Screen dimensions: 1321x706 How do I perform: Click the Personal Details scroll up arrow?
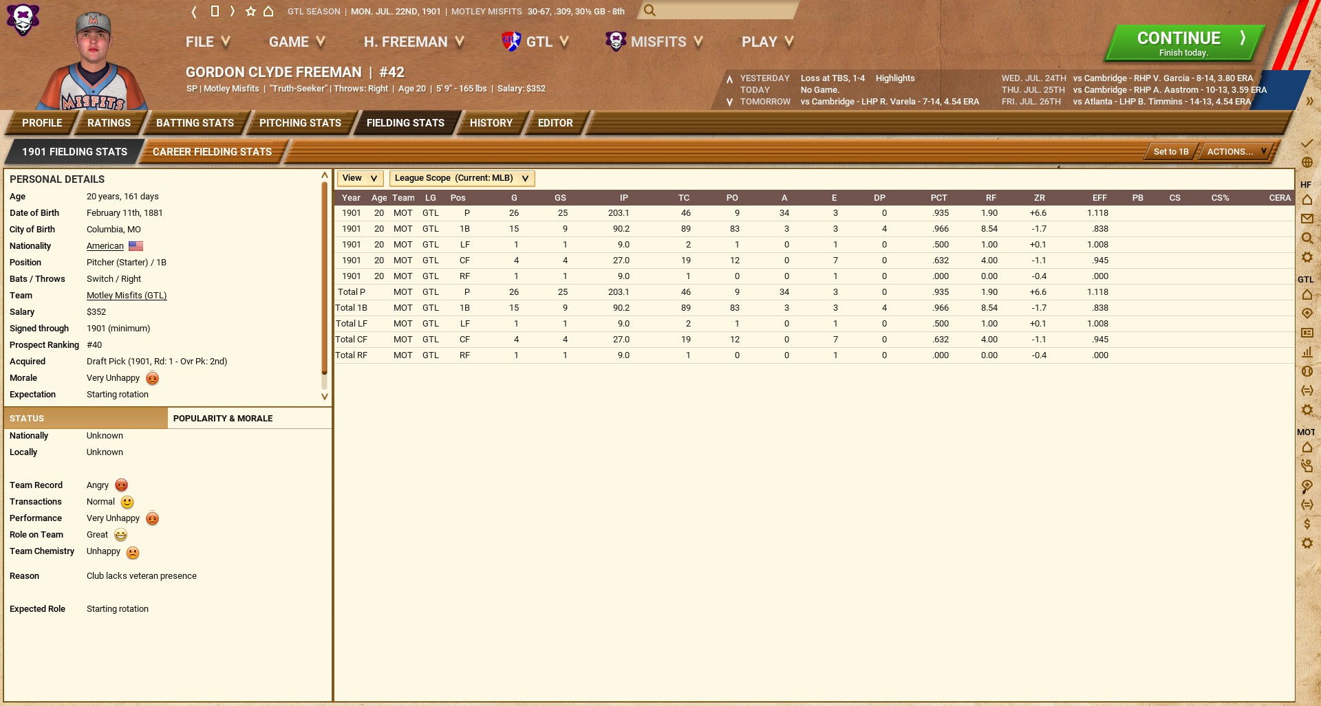click(325, 175)
